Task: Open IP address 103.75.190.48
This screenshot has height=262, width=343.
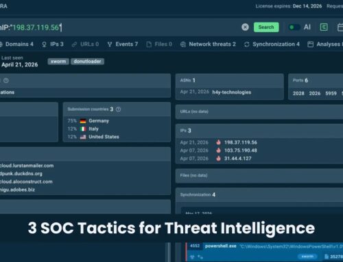Action: (241, 150)
